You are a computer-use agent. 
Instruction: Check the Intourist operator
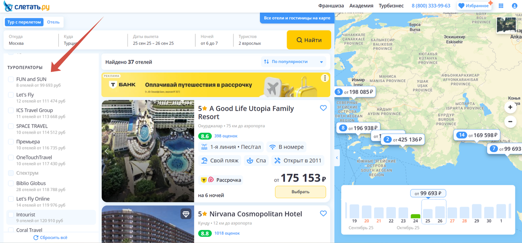click(x=11, y=215)
